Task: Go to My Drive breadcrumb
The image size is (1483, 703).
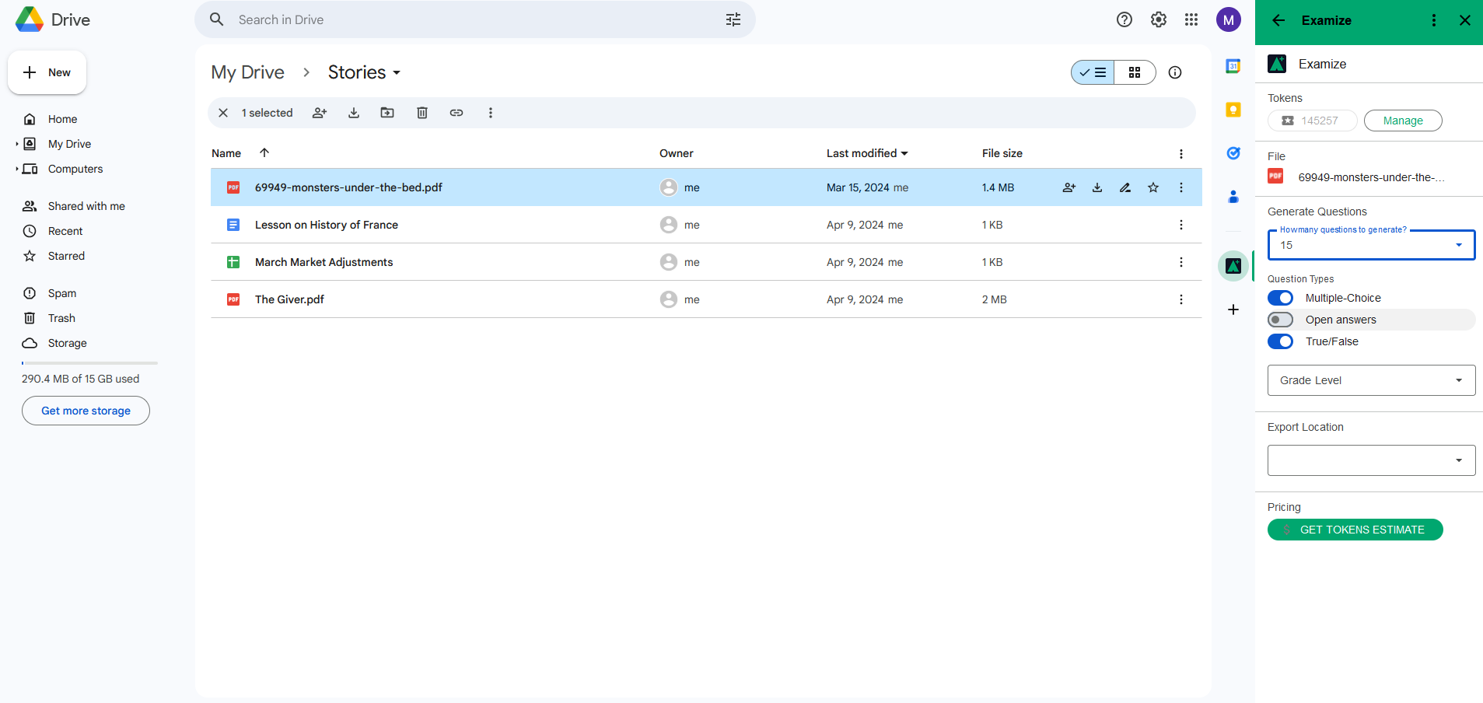Action: 248,72
